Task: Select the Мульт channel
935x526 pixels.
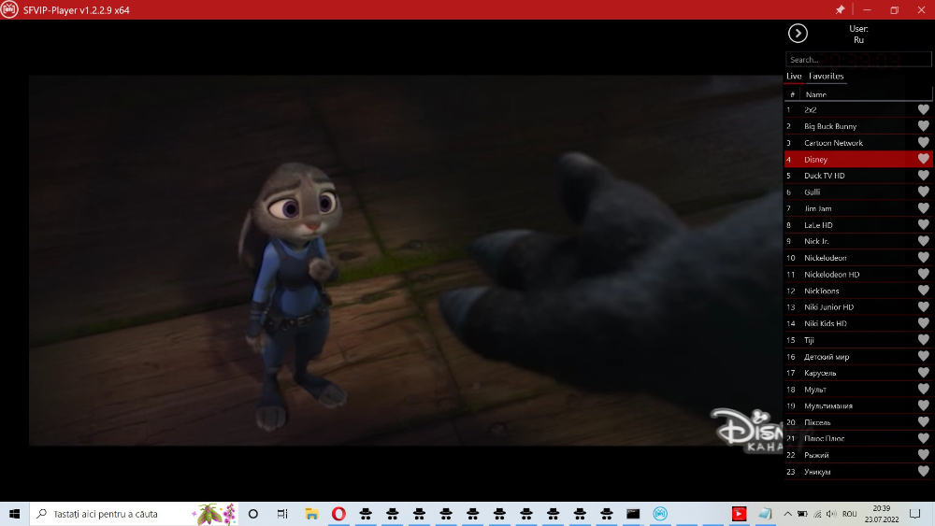Action: [x=857, y=389]
